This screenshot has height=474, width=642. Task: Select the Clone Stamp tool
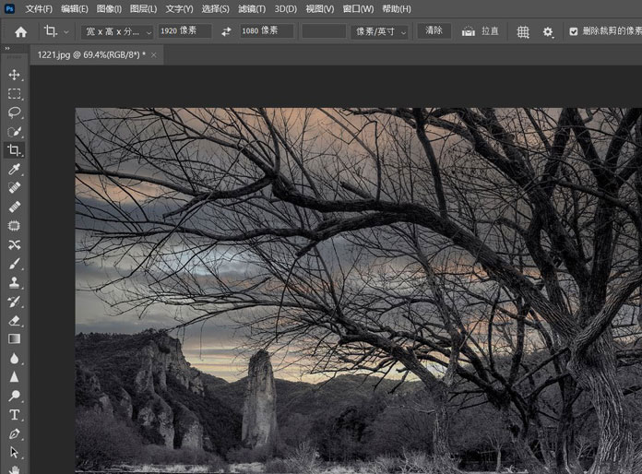tap(14, 282)
